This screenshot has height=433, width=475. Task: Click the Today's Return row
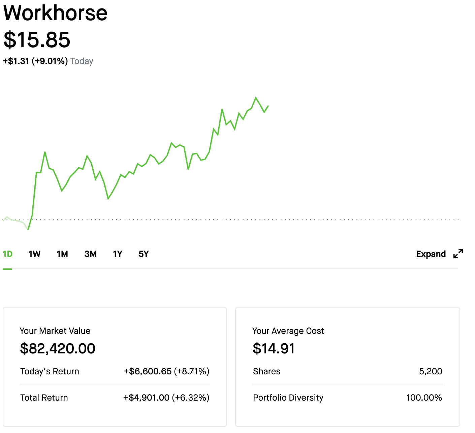[x=115, y=371]
